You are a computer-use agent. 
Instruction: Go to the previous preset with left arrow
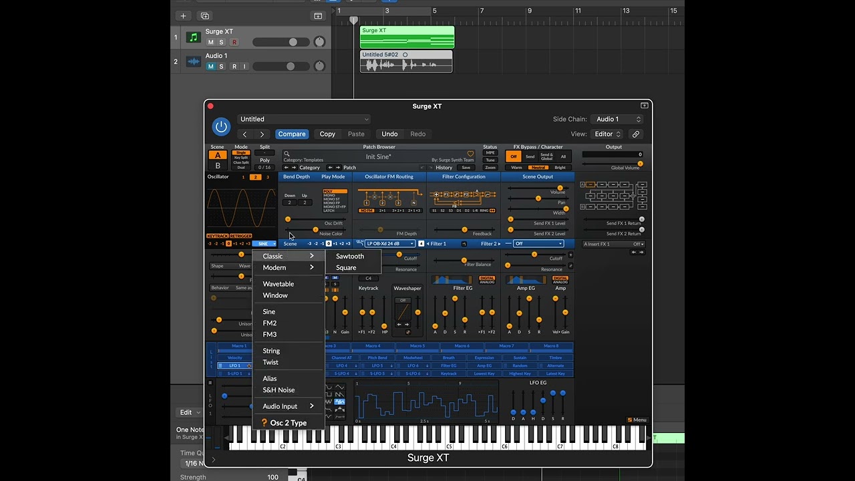click(244, 134)
